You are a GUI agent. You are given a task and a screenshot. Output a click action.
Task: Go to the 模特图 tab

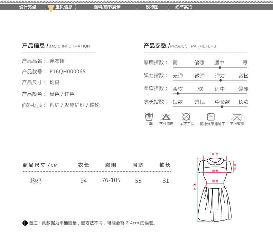[x=152, y=7]
